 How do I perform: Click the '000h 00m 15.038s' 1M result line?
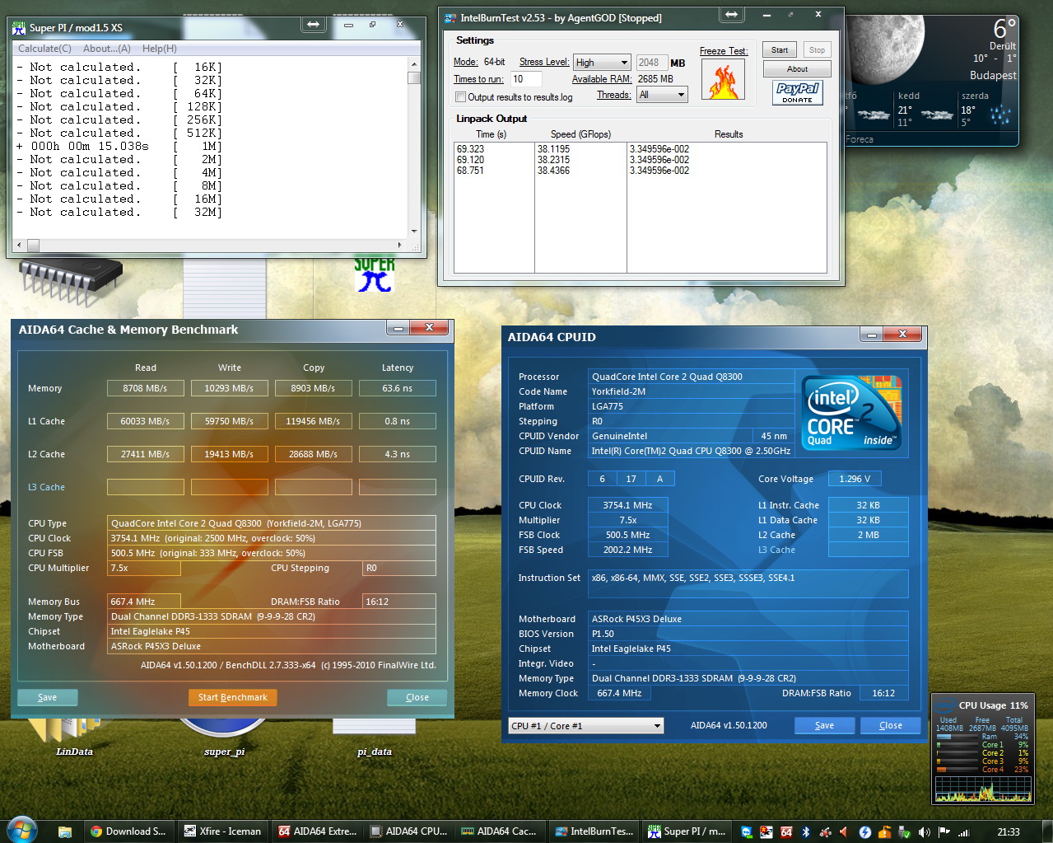tap(119, 146)
